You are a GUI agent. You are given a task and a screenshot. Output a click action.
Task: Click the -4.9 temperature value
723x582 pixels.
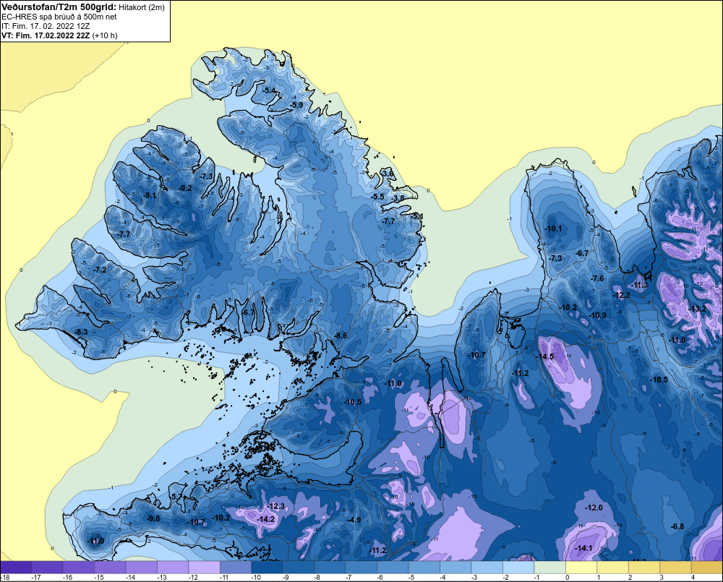[354, 520]
